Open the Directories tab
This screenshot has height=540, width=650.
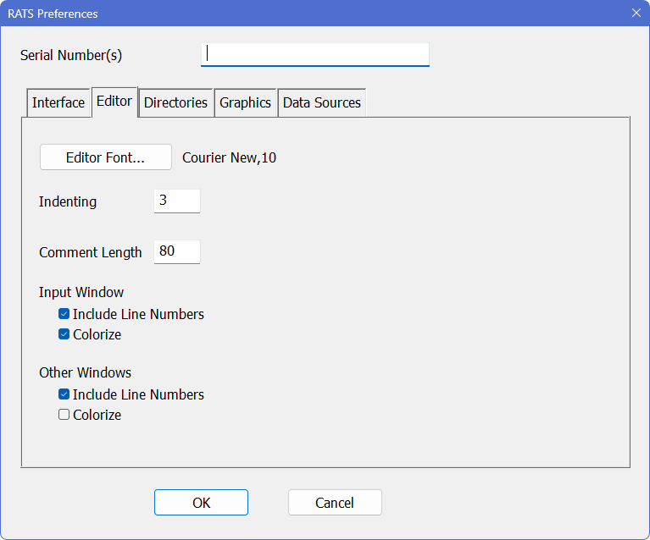click(175, 102)
